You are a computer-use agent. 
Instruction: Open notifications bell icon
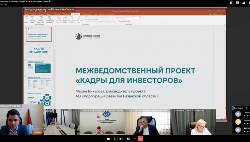(x=231, y=3)
